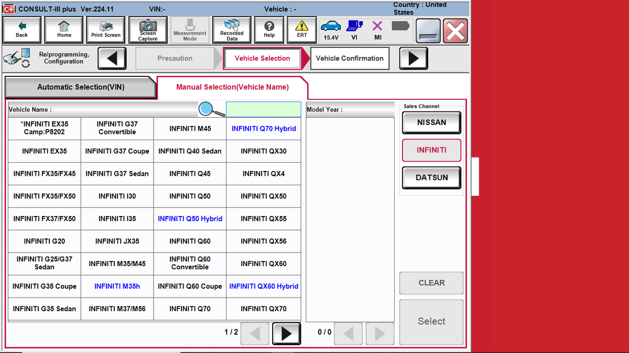Click the Help question mark icon

(x=269, y=29)
